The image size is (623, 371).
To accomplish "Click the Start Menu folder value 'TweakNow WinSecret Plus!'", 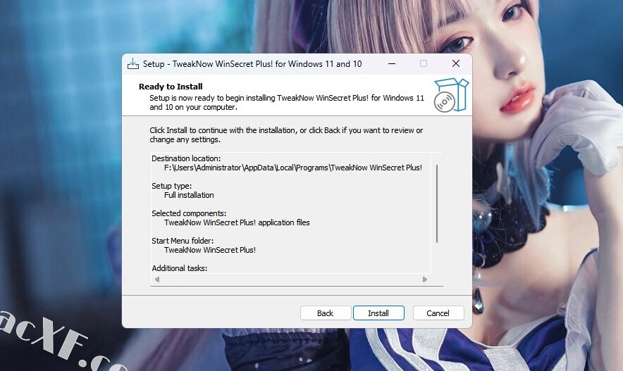I will 210,250.
